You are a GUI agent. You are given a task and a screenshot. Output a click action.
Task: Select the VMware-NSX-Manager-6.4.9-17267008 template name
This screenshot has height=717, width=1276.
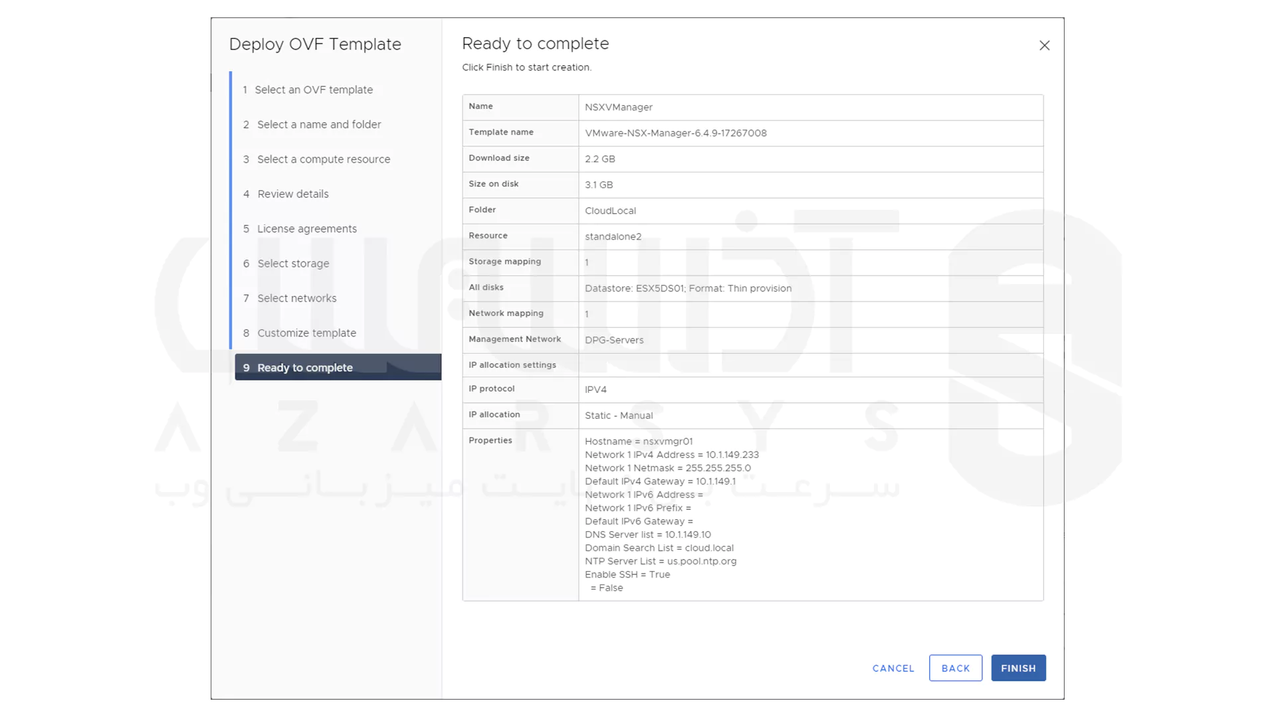(x=675, y=133)
